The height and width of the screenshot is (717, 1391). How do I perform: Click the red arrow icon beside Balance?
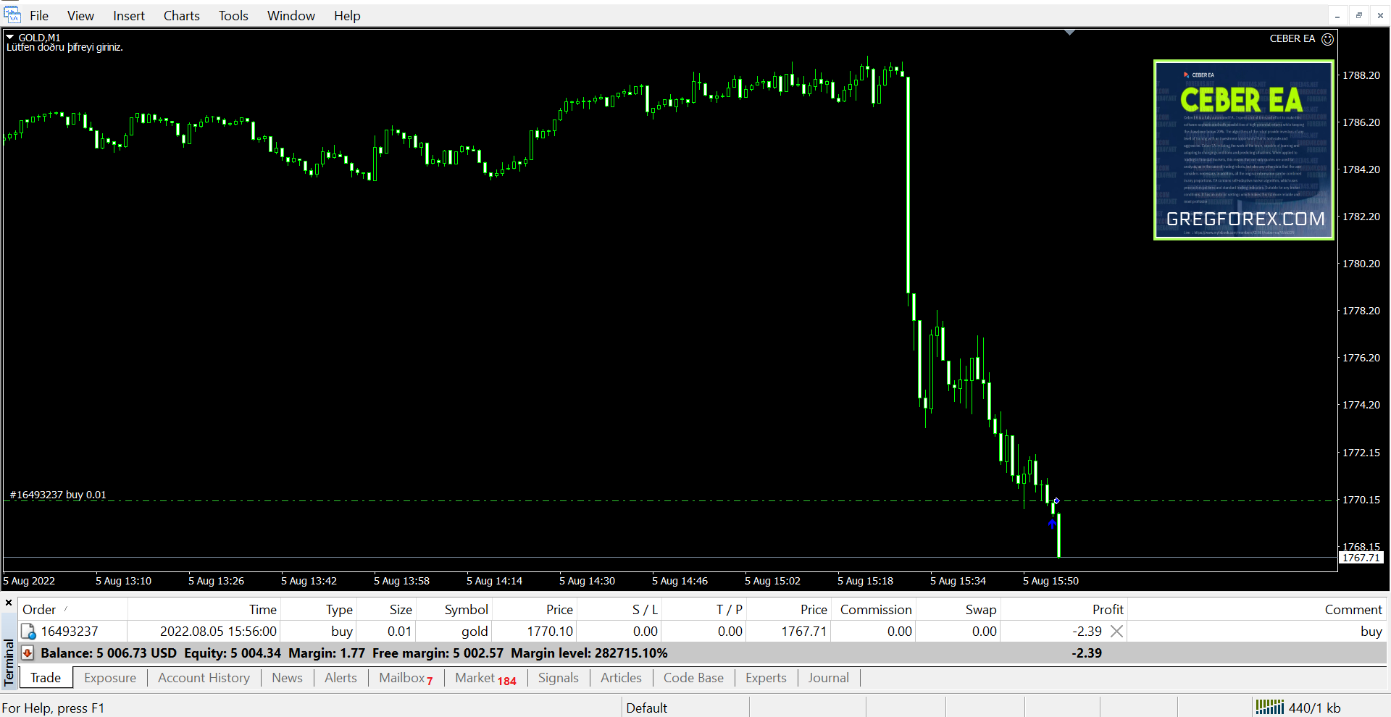coord(28,653)
